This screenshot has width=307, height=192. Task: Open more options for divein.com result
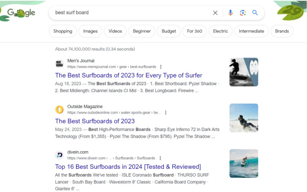pyautogui.click(x=160, y=158)
